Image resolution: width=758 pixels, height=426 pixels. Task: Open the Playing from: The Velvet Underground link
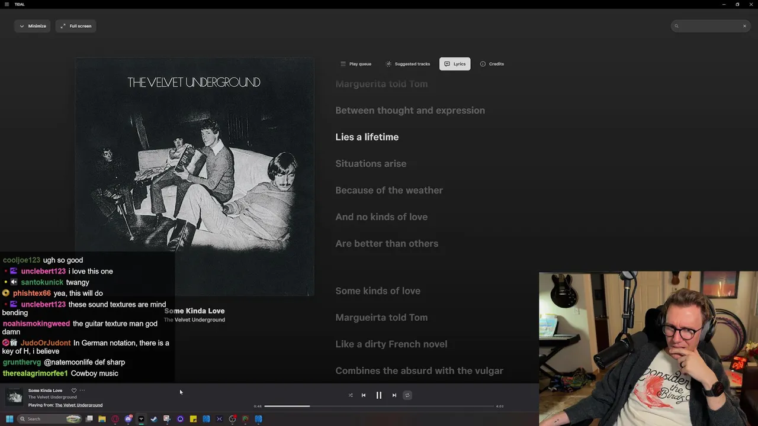79,405
